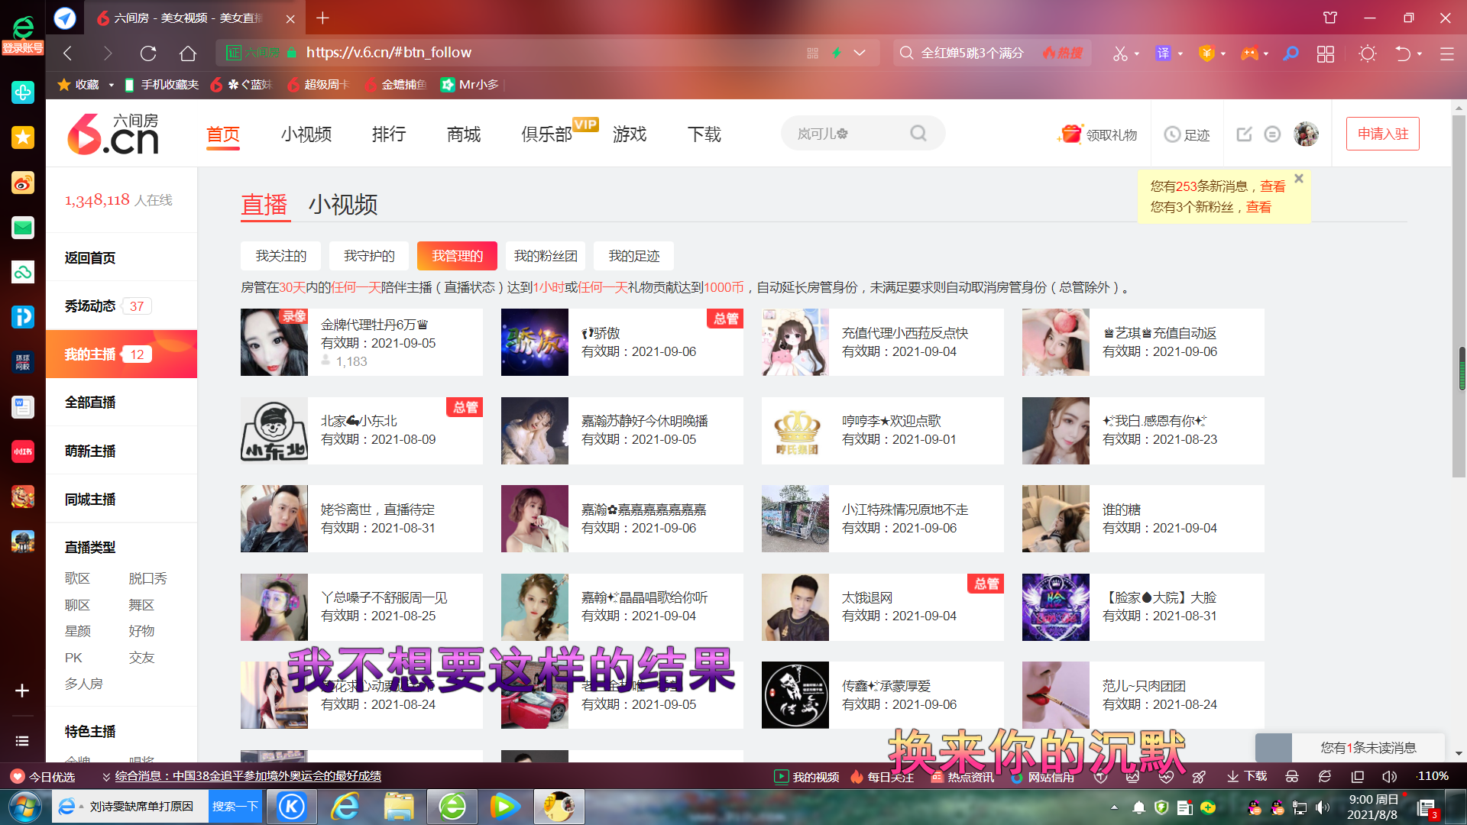Open the 游戏 navigation item
Viewport: 1467px width, 825px height.
(630, 134)
